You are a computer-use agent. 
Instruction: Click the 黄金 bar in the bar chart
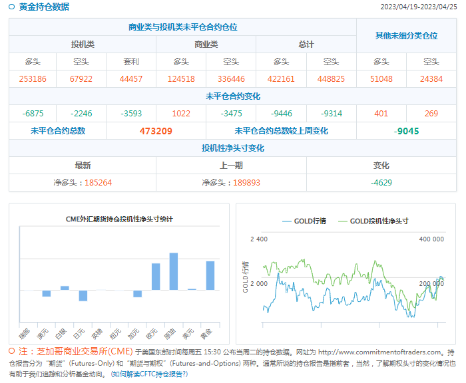[x=210, y=275]
